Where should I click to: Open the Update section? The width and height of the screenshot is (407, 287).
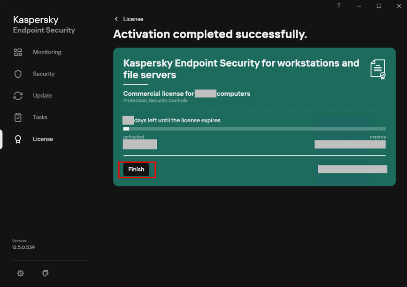click(43, 95)
